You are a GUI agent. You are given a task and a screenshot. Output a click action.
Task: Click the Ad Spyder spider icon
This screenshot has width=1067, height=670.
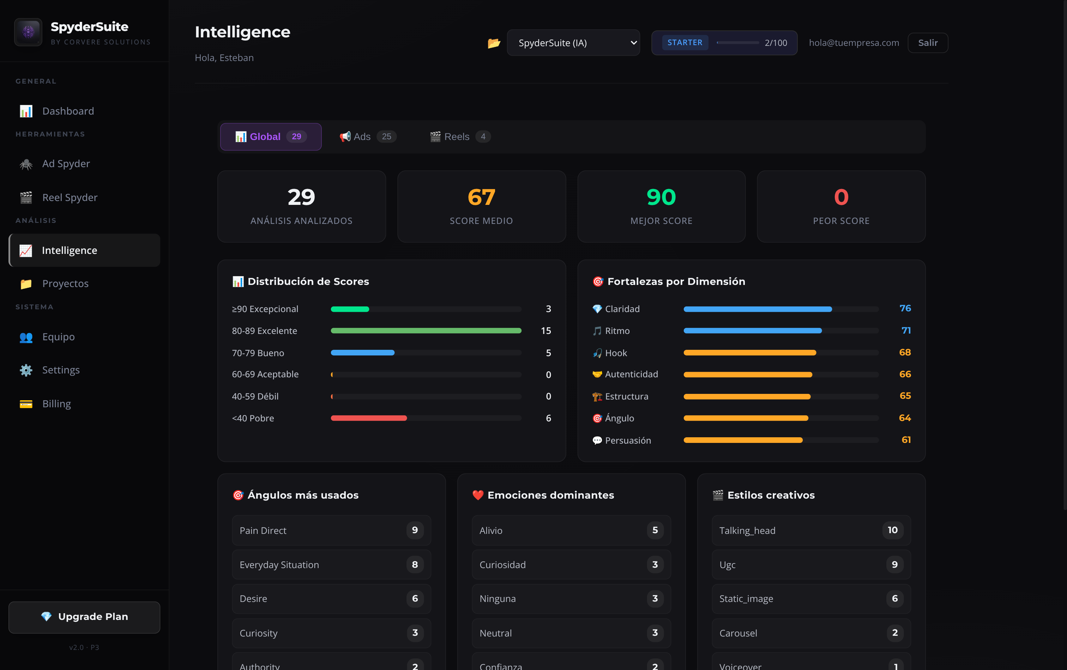pyautogui.click(x=26, y=164)
